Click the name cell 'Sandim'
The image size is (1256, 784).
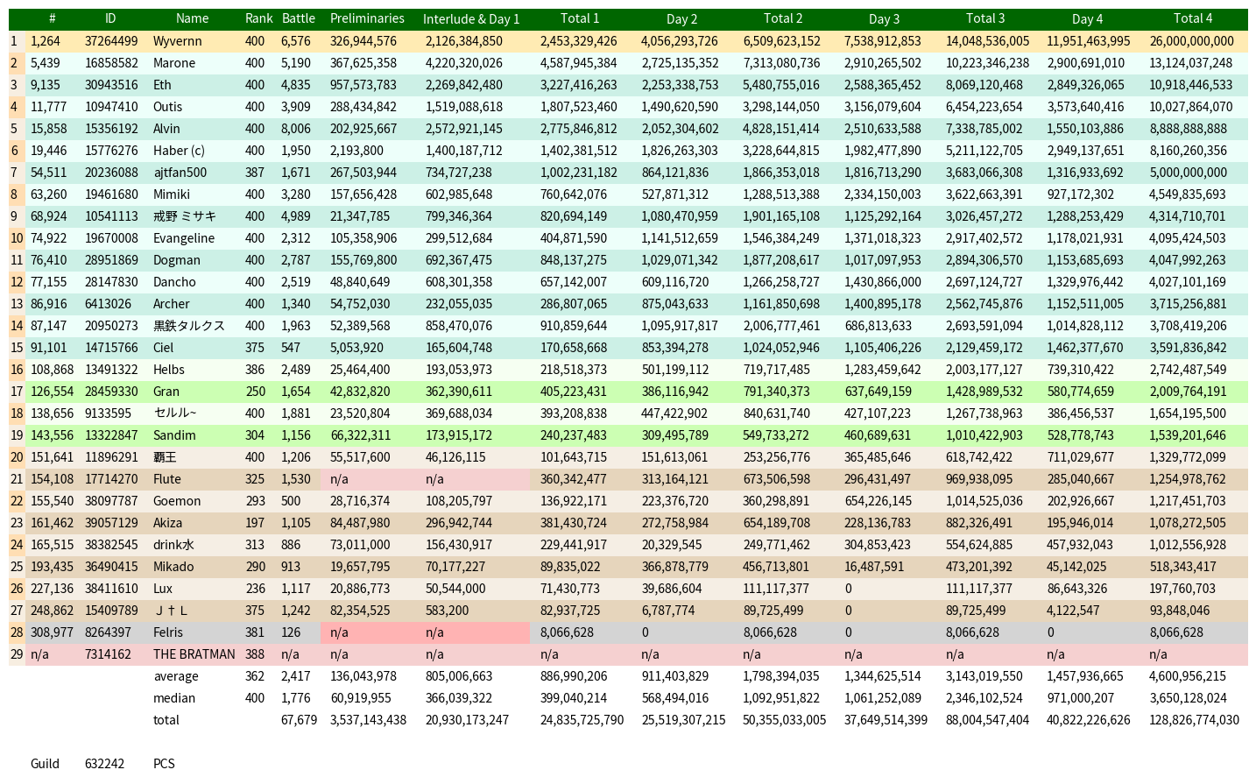(x=174, y=435)
